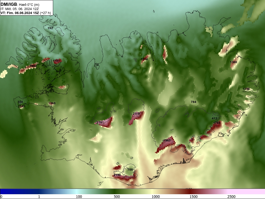Click the 500 label on the color scale
The width and height of the screenshot is (265, 199).
tap(117, 197)
